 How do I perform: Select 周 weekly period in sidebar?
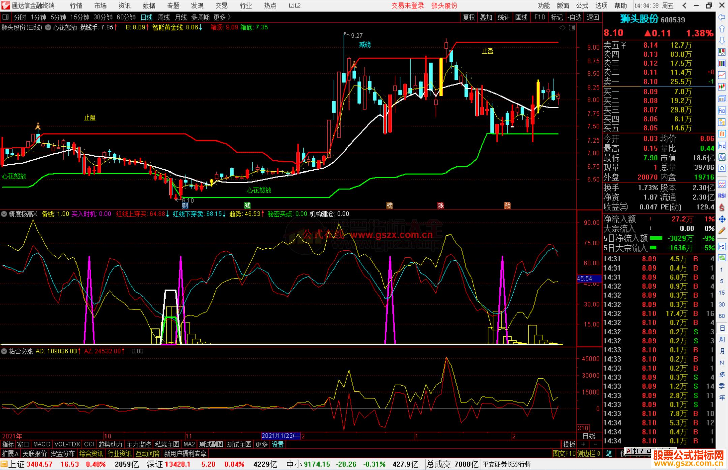tap(722, 339)
